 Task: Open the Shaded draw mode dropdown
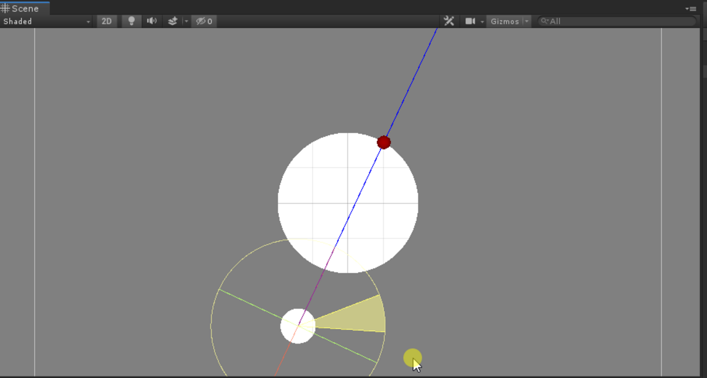[x=46, y=21]
